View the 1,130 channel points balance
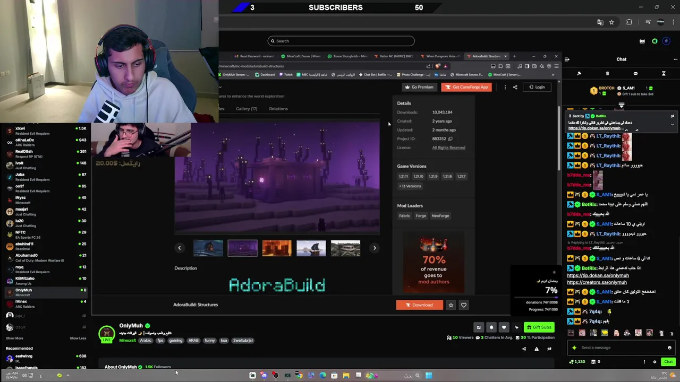 (577, 362)
